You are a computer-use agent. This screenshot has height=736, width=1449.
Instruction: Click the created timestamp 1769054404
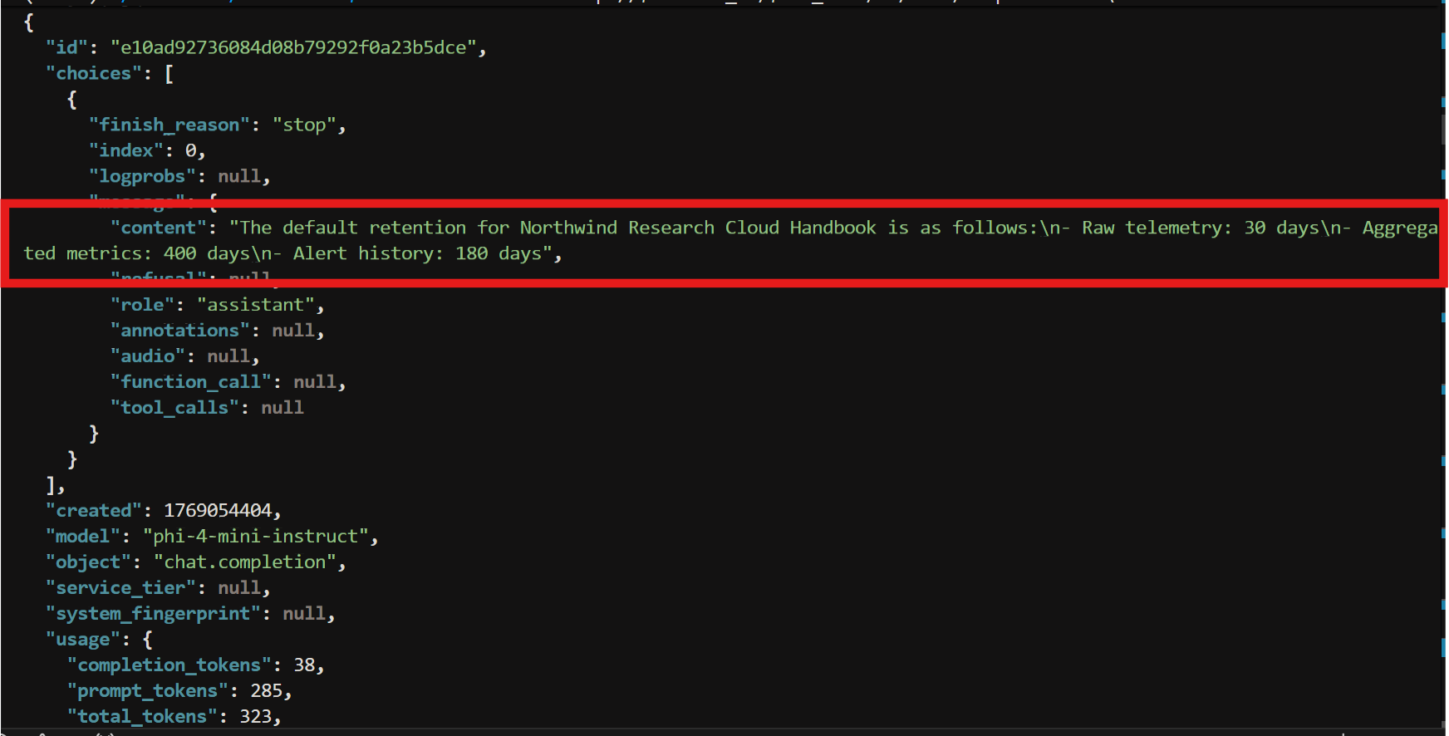(218, 511)
